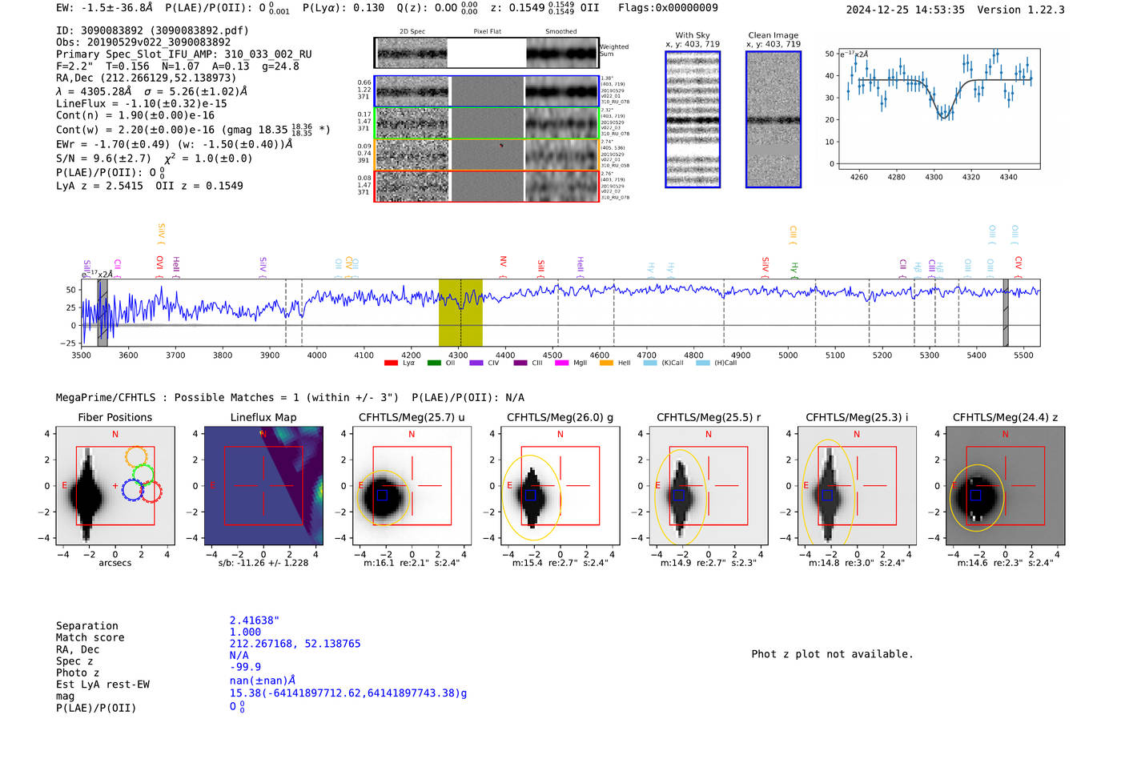1121x763 pixels.
Task: Click the red Lyα legend swatch
Action: [x=391, y=363]
